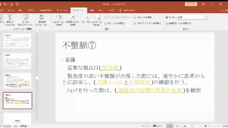Click the lightbulb Tell Me icon
228x128 pixels.
click(120, 10)
